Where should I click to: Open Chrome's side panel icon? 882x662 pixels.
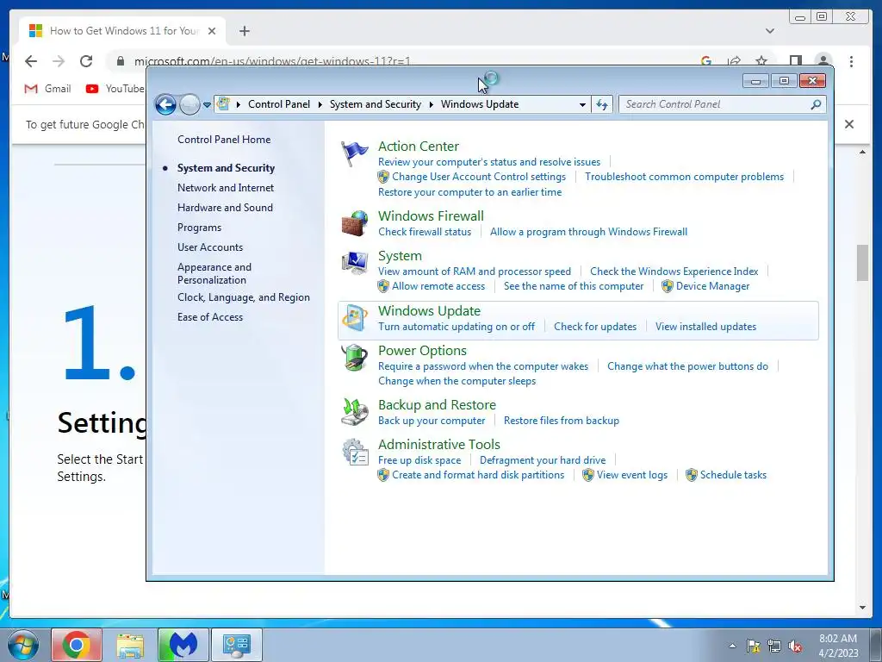pyautogui.click(x=795, y=61)
